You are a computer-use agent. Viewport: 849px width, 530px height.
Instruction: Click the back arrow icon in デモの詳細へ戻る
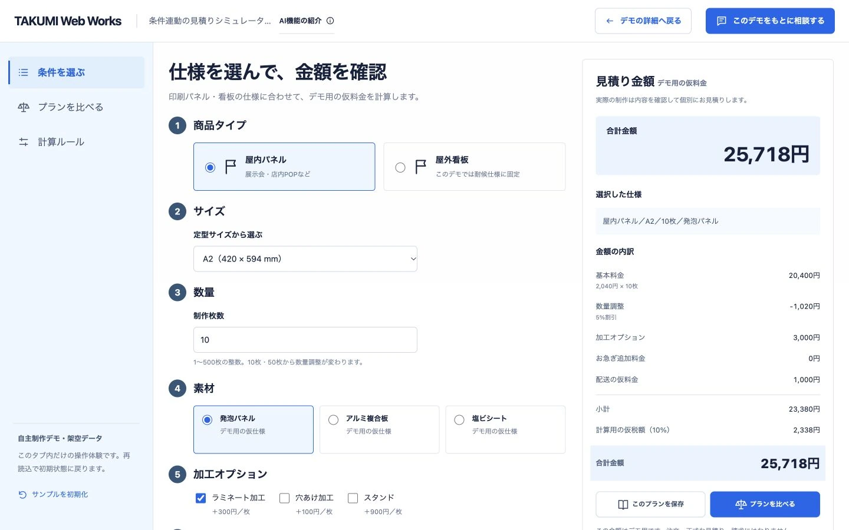(610, 21)
